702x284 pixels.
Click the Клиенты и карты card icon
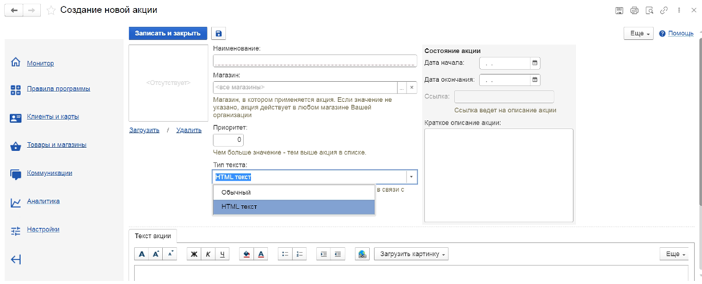pos(16,119)
